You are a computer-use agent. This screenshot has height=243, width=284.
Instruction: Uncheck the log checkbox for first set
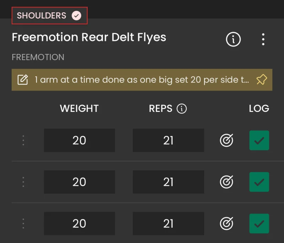(259, 140)
